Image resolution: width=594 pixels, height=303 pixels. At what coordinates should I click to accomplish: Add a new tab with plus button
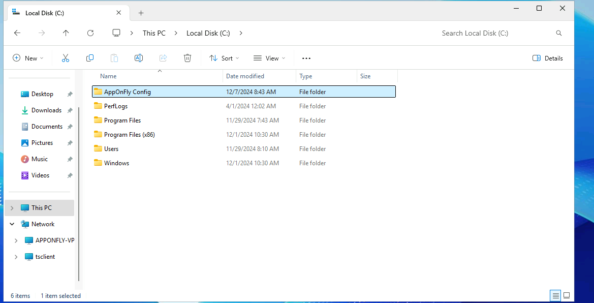tap(141, 13)
